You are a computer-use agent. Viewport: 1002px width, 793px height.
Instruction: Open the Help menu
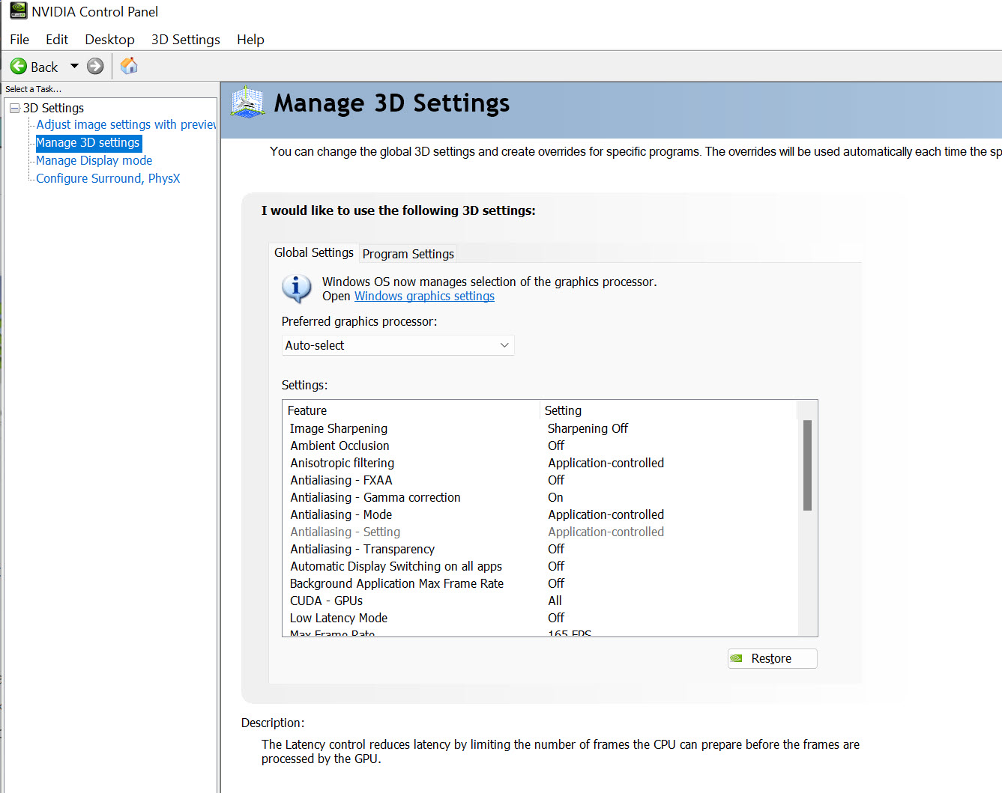click(x=250, y=40)
